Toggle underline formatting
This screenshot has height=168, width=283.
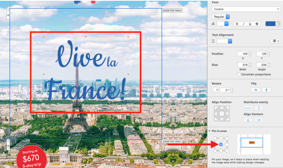coord(250,24)
